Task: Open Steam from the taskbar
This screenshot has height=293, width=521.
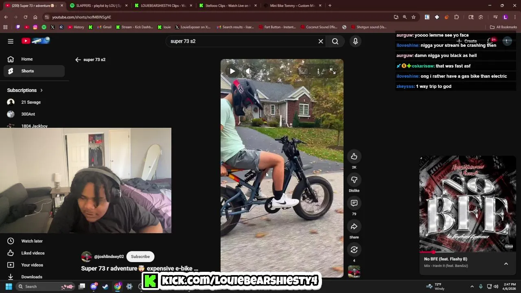Action: point(105,286)
